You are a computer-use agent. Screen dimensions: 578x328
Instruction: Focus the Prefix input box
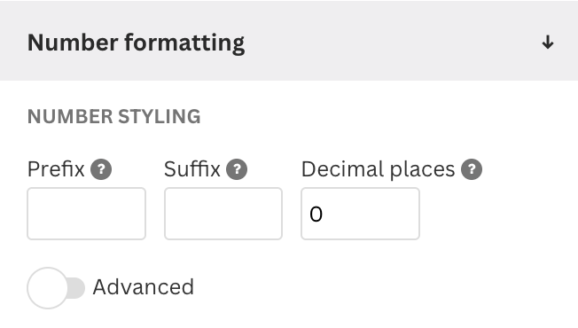(86, 214)
